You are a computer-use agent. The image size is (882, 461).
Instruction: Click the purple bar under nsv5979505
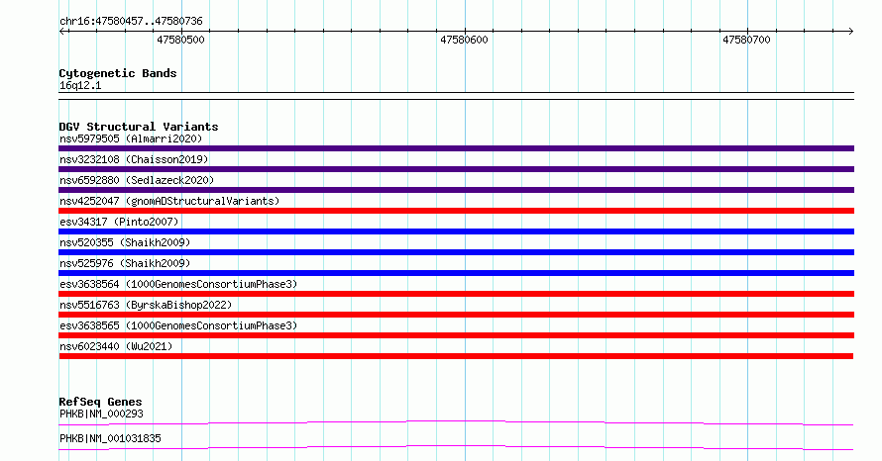[x=456, y=148]
